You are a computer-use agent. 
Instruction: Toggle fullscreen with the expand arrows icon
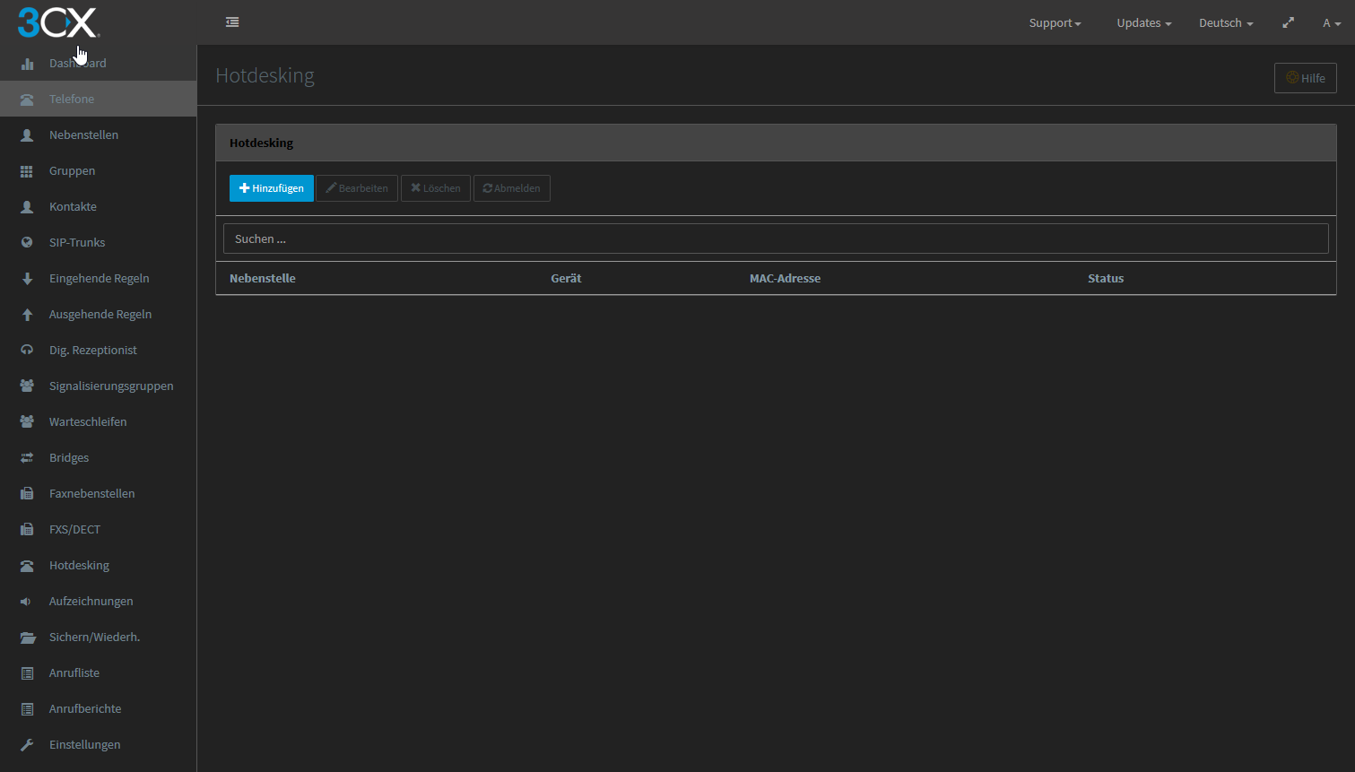[x=1288, y=22]
